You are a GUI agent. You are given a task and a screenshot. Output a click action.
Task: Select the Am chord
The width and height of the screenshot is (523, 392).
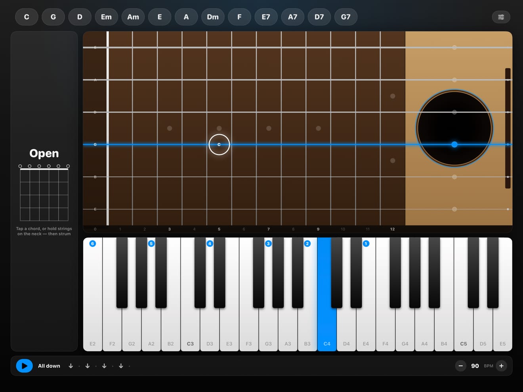coord(133,17)
